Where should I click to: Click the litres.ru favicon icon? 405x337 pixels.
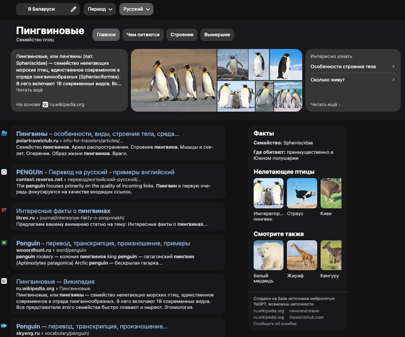coord(4,210)
